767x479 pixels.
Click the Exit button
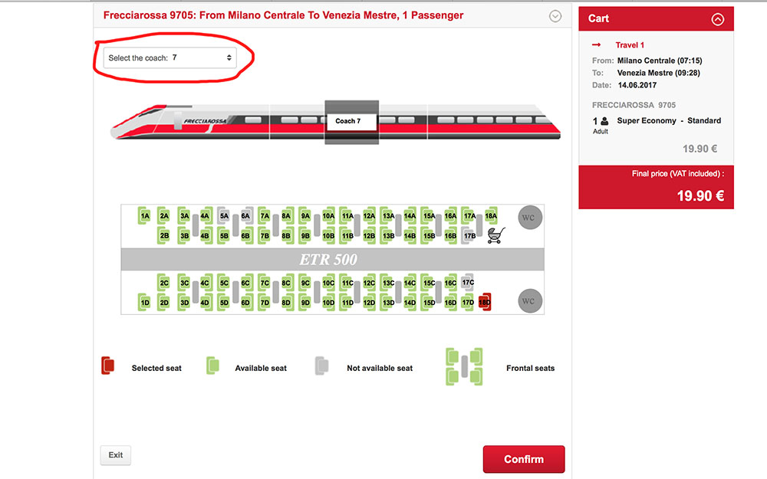(x=116, y=455)
